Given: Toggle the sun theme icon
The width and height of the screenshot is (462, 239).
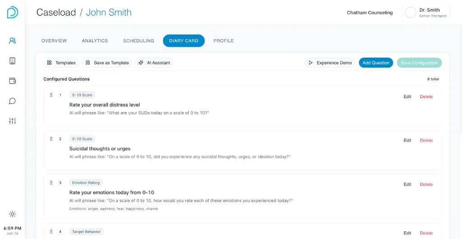Looking at the screenshot, I should pos(12,214).
